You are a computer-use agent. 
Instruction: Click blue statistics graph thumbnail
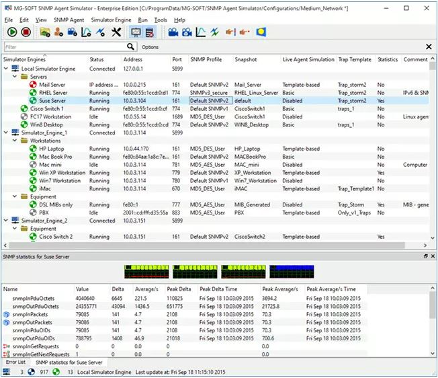pyautogui.click(x=292, y=272)
